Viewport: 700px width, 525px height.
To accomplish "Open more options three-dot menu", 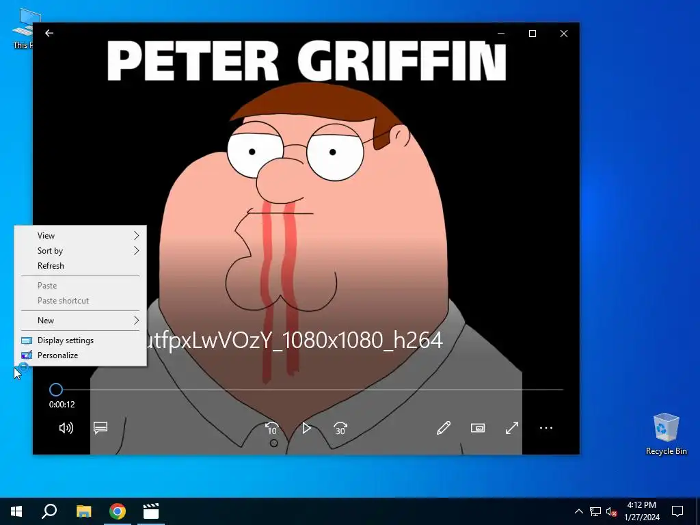I will point(546,428).
